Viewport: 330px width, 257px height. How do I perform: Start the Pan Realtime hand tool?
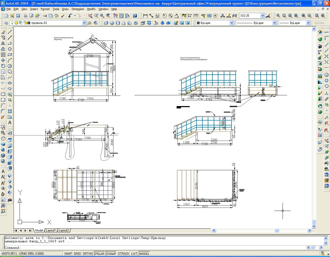click(90, 16)
